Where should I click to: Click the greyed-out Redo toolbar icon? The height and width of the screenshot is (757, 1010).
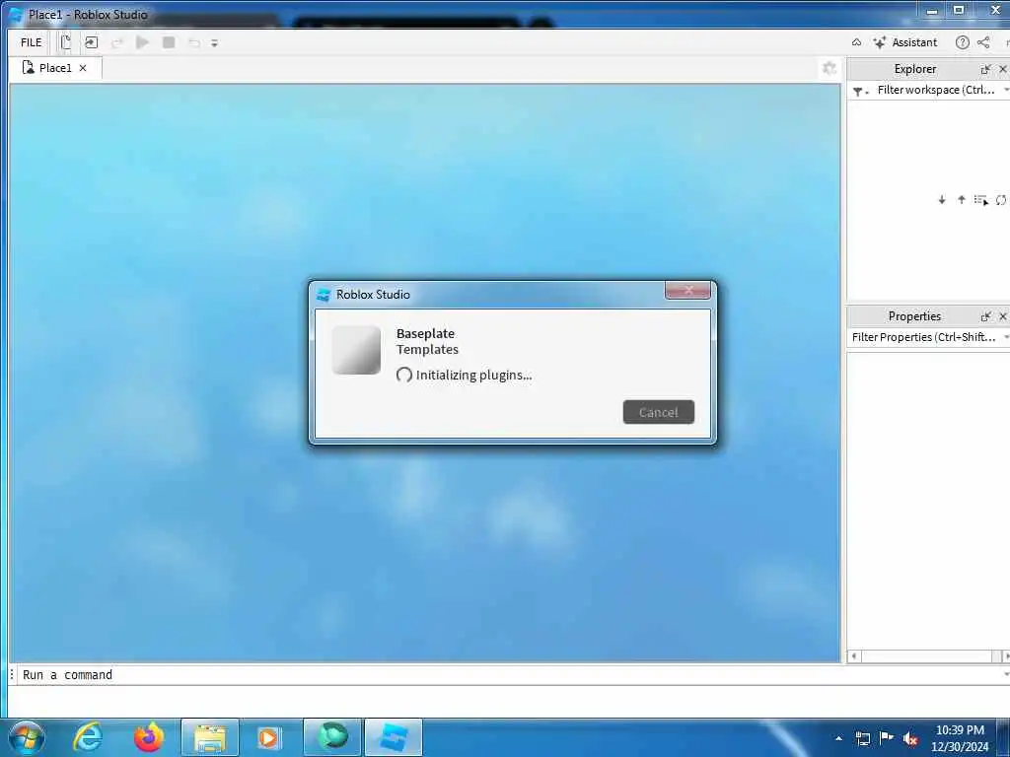(117, 43)
